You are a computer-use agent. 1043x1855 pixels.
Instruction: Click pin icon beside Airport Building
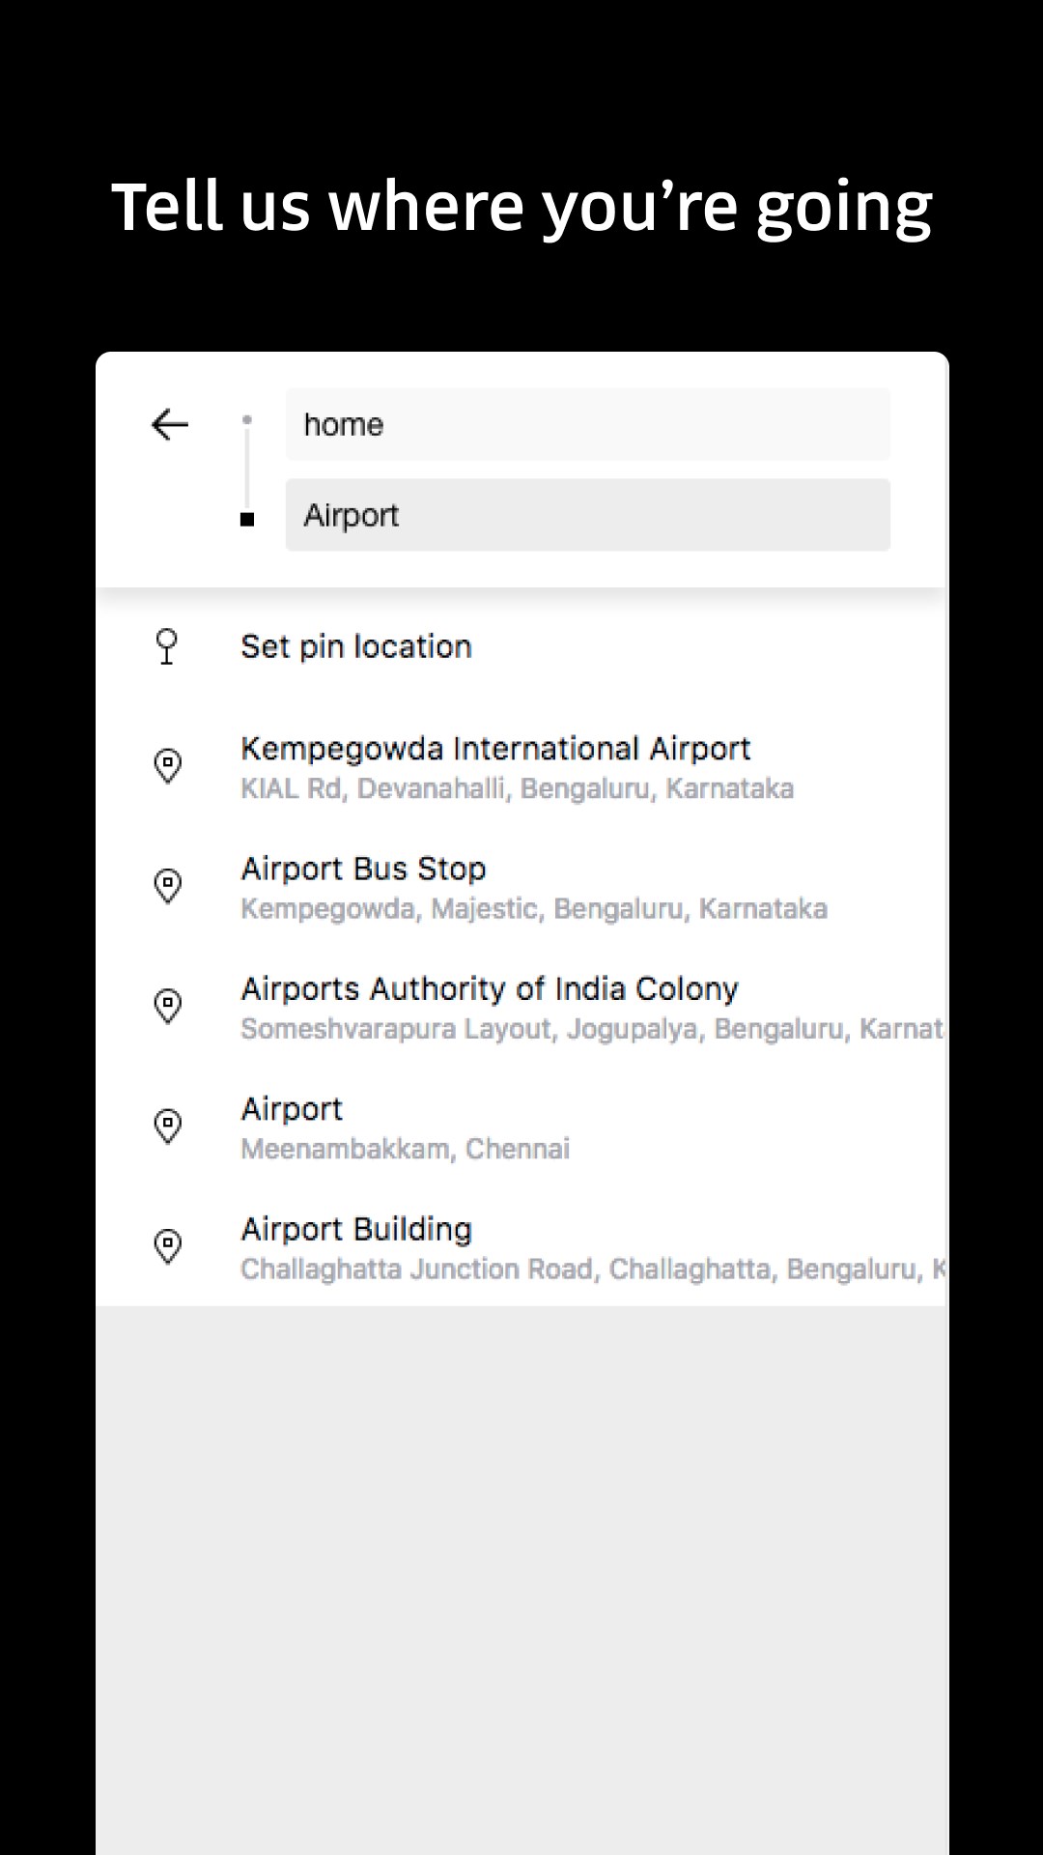[168, 1246]
